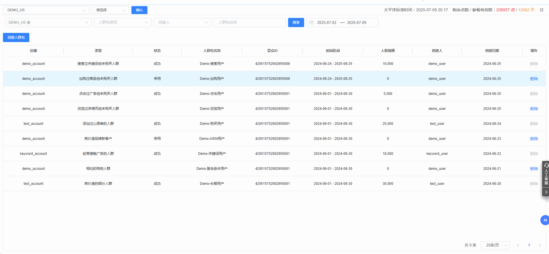Open the 25条/页 page size selector
549x254 pixels.
click(495, 245)
